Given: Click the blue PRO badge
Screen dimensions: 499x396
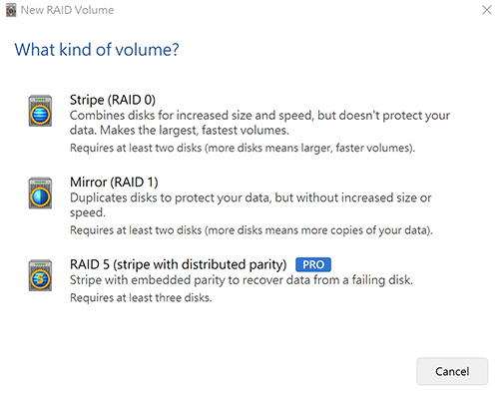Looking at the screenshot, I should point(313,264).
